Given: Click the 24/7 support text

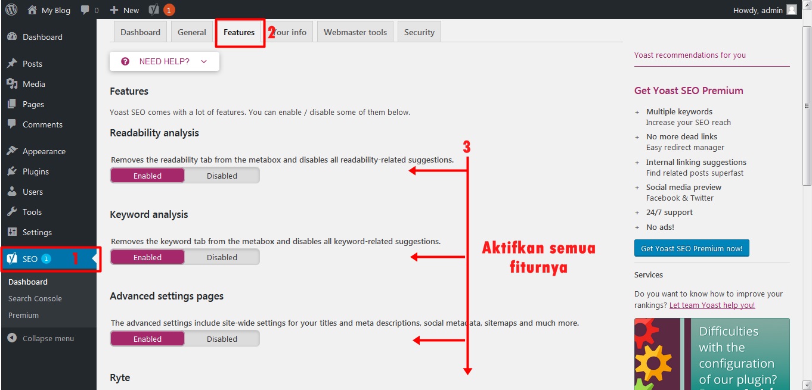Looking at the screenshot, I should (670, 212).
